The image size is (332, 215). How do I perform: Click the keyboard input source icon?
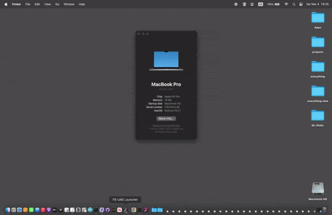point(261,4)
